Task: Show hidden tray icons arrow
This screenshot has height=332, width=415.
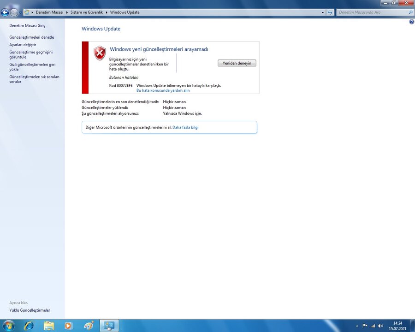Action: [357, 326]
